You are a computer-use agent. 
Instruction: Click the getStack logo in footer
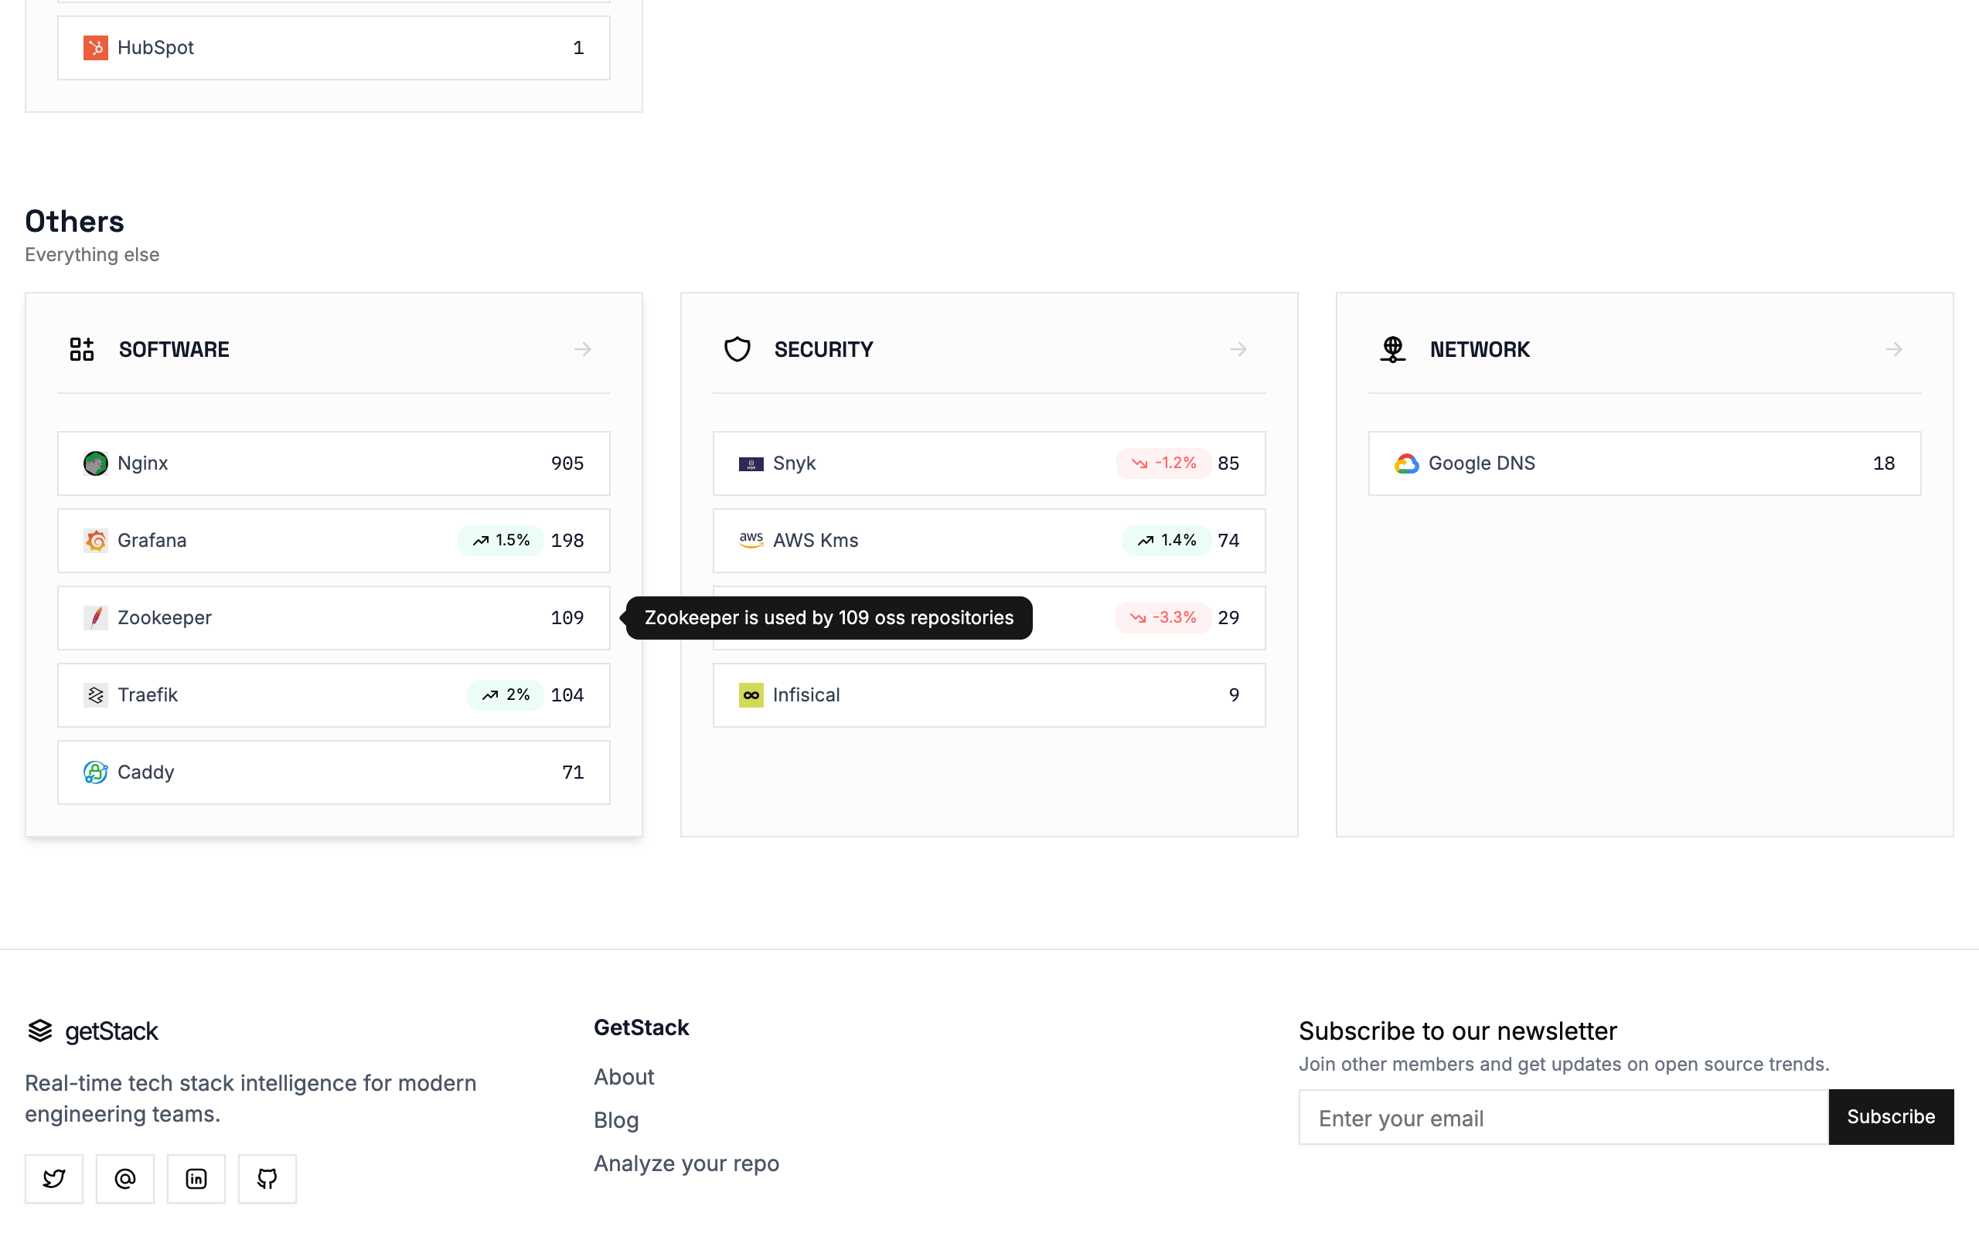(93, 1031)
